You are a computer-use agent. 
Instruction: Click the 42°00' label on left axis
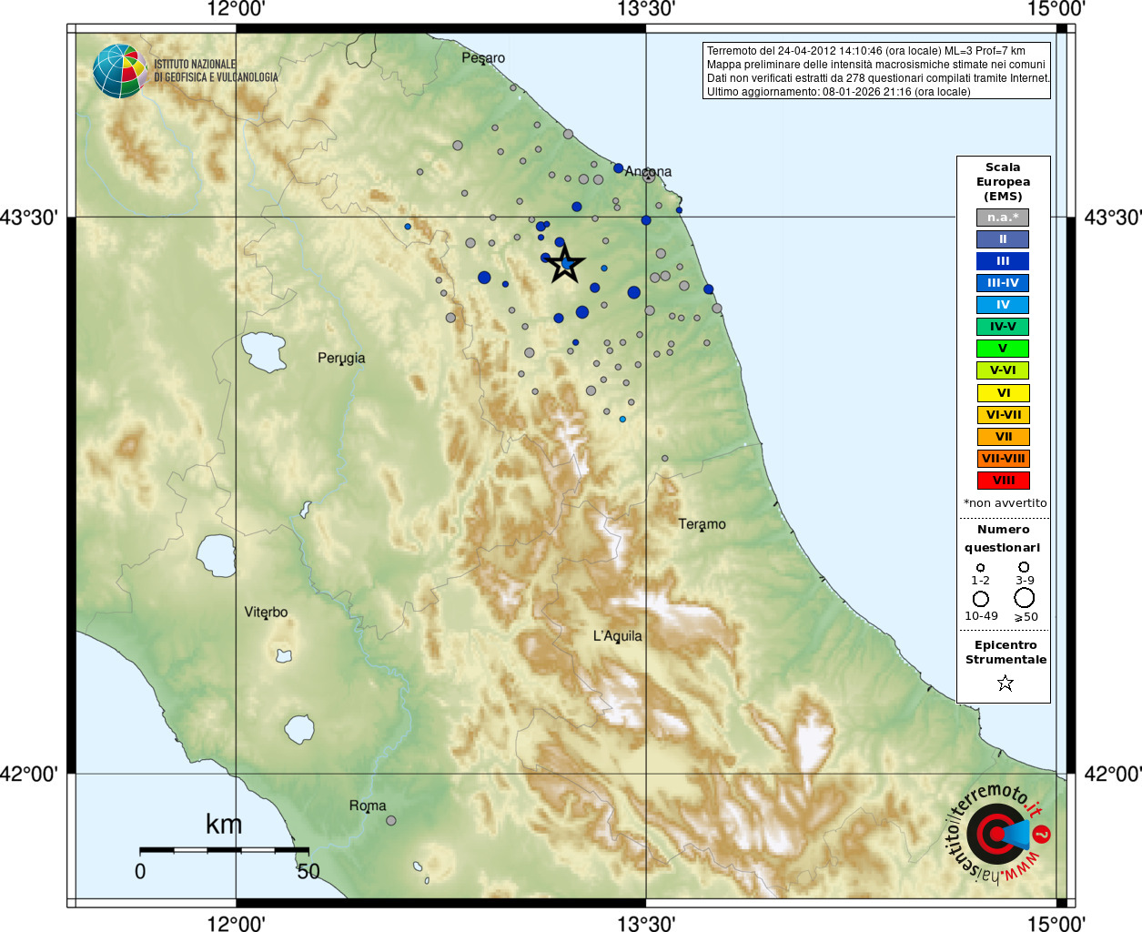29,775
